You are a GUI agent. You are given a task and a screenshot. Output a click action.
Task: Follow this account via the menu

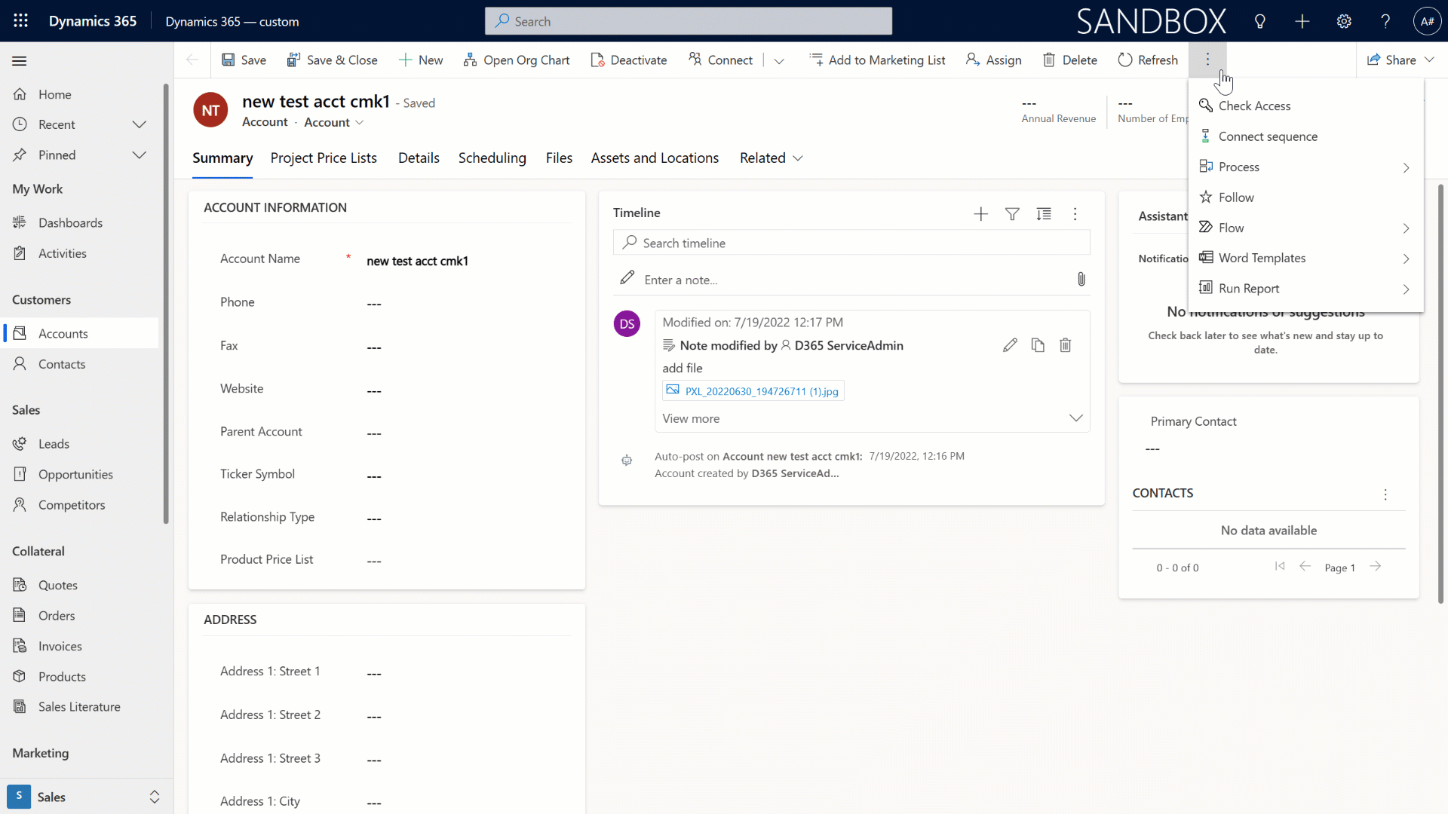point(1236,197)
